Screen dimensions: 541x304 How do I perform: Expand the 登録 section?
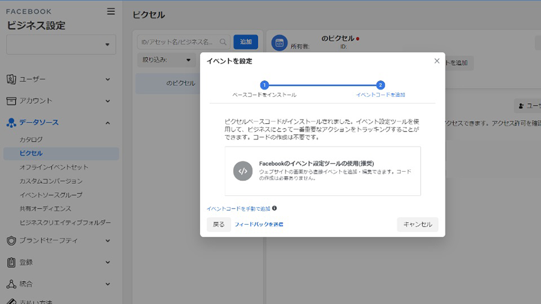click(108, 263)
